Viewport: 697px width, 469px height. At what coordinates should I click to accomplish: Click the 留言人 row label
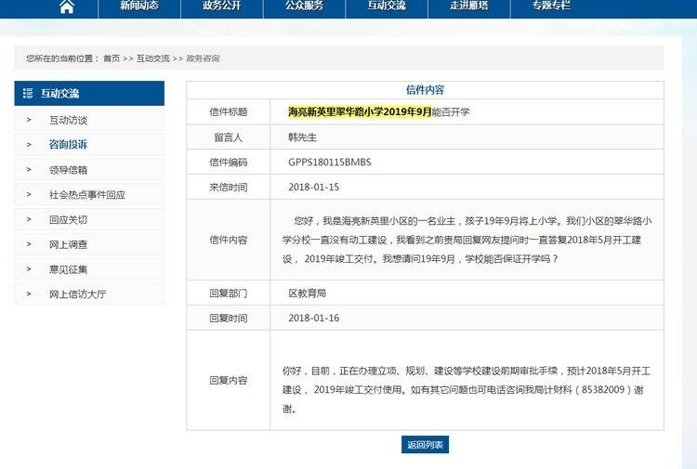(x=228, y=137)
